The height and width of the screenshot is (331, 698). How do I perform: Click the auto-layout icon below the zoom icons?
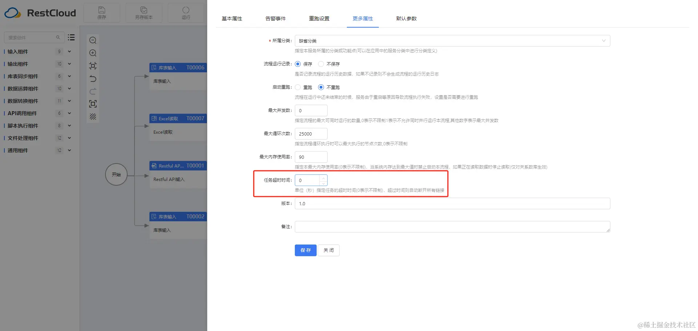pos(93,66)
